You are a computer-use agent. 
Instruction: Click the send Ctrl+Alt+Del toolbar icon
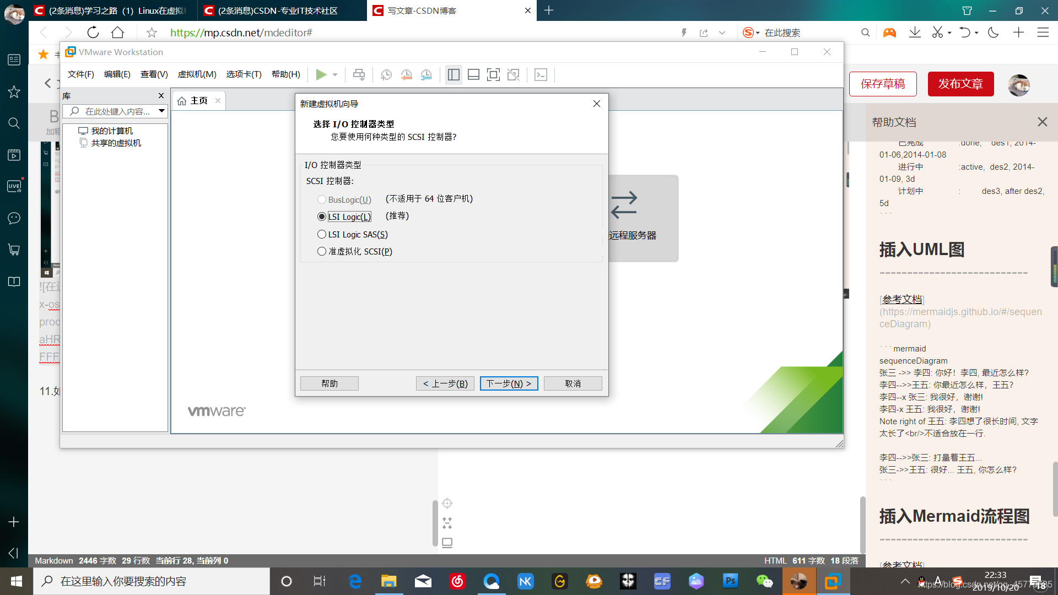click(359, 74)
